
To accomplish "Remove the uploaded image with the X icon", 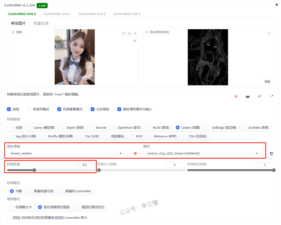I will pyautogui.click(x=135, y=34).
